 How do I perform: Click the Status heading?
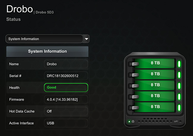pyautogui.click(x=13, y=19)
